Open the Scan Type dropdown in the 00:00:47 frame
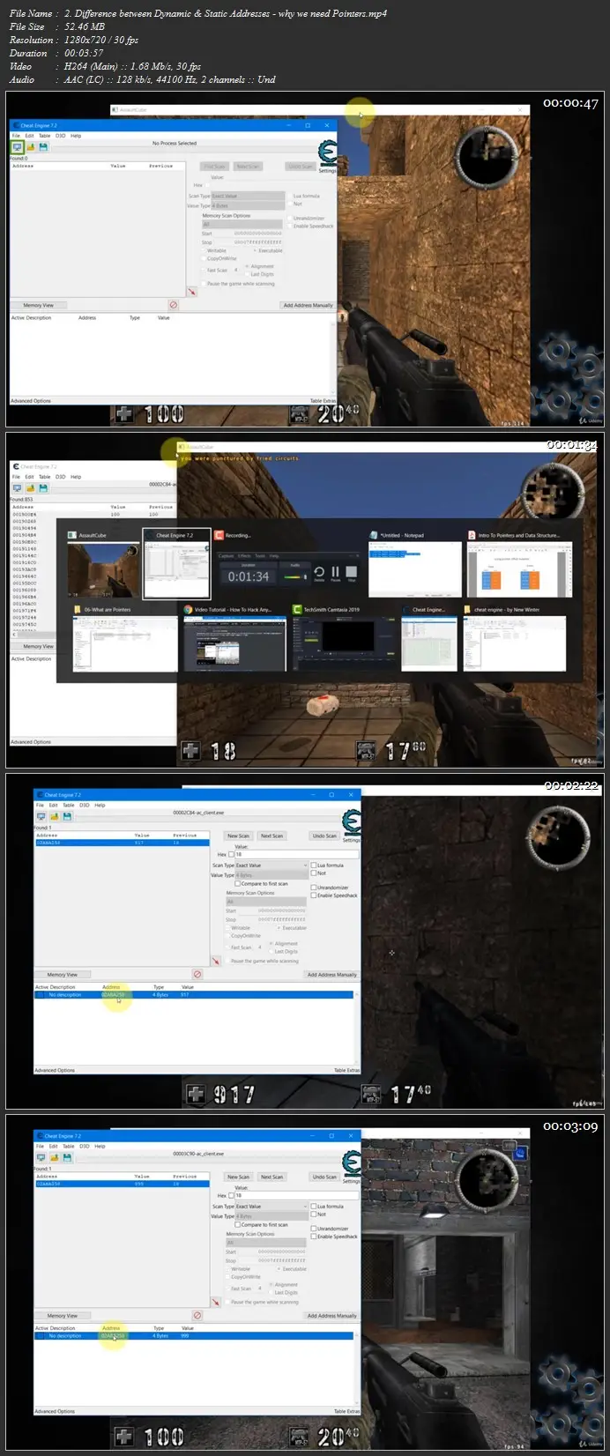This screenshot has height=1456, width=610. tap(248, 196)
